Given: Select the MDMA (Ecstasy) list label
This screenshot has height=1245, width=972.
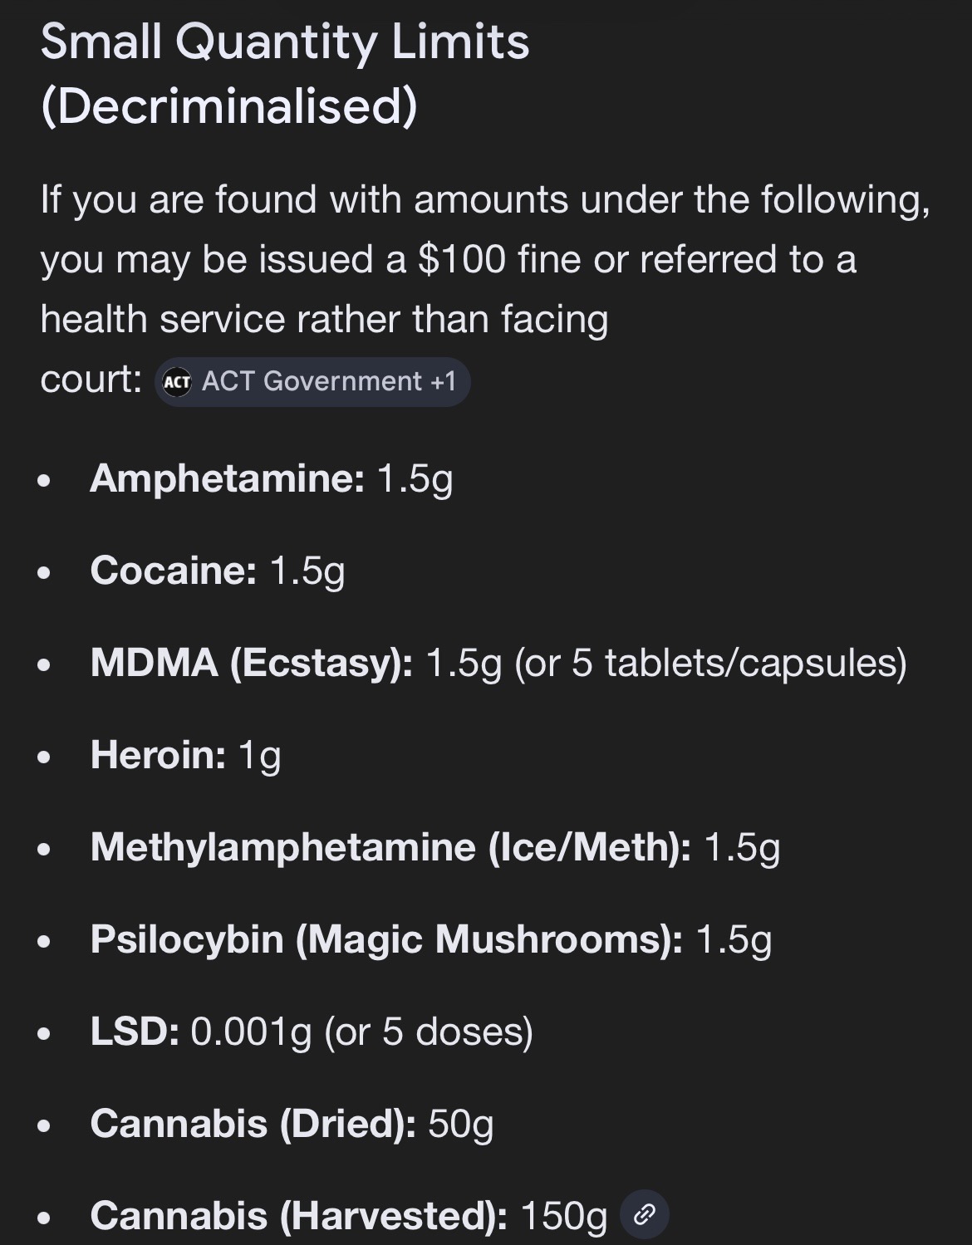Looking at the screenshot, I should (x=251, y=663).
